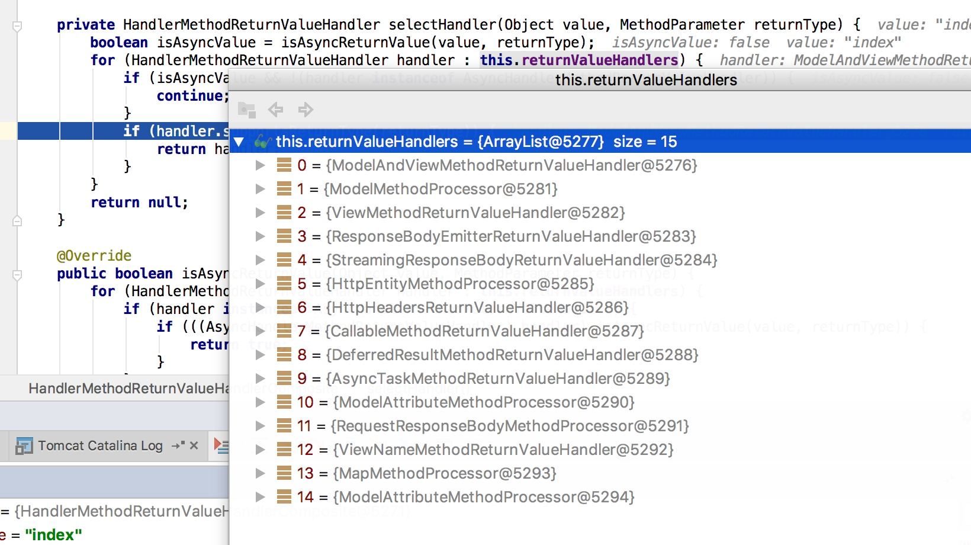The image size is (971, 545).
Task: Click field icon of element 6
Action: coord(284,307)
